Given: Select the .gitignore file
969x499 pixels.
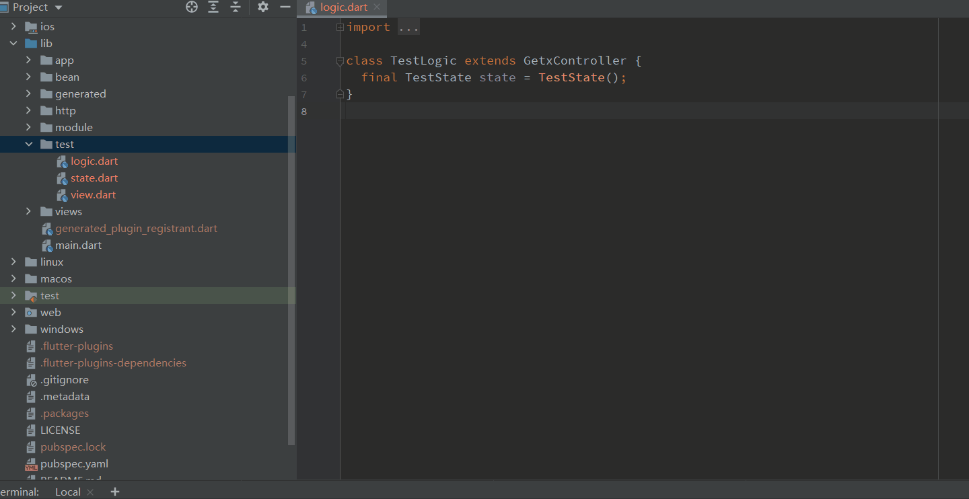Looking at the screenshot, I should [65, 379].
